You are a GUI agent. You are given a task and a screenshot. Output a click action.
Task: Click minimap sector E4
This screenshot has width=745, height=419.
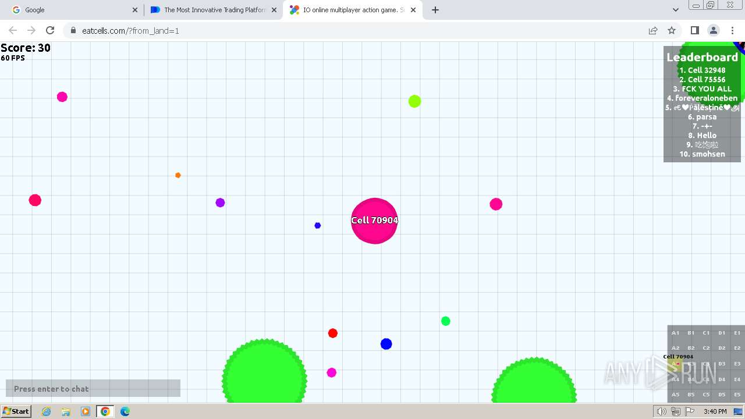pyautogui.click(x=737, y=379)
